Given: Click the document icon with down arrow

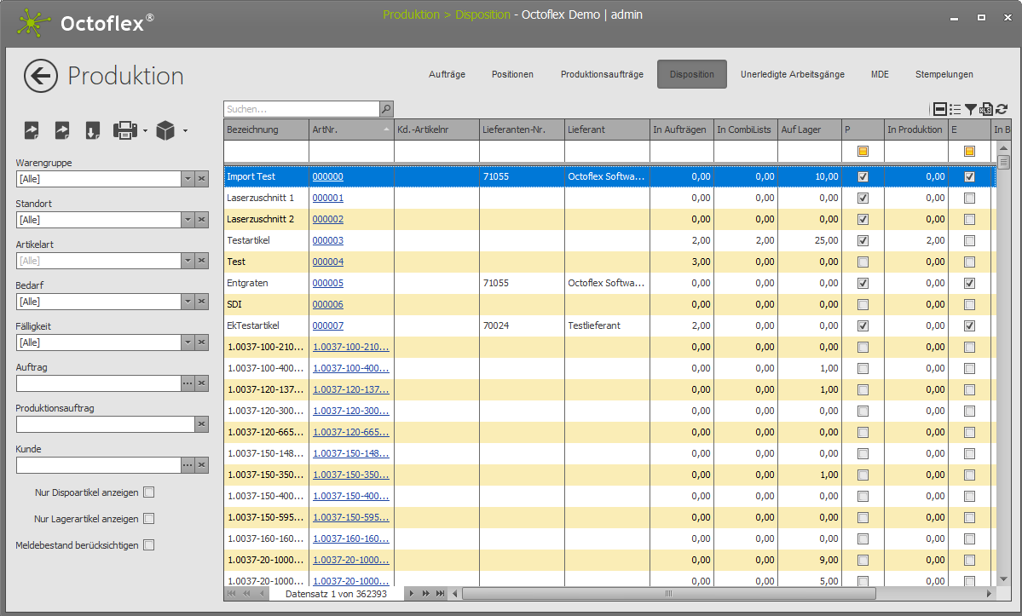Looking at the screenshot, I should click(x=93, y=130).
